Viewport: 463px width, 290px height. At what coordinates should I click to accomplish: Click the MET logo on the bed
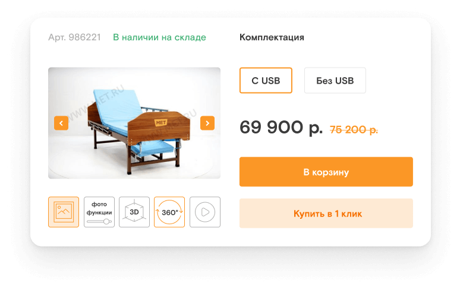click(161, 122)
